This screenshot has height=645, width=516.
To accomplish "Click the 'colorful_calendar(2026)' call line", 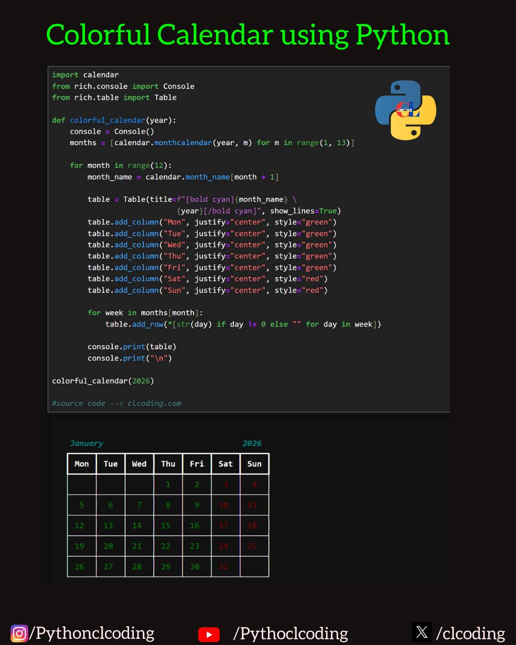I will (x=103, y=381).
